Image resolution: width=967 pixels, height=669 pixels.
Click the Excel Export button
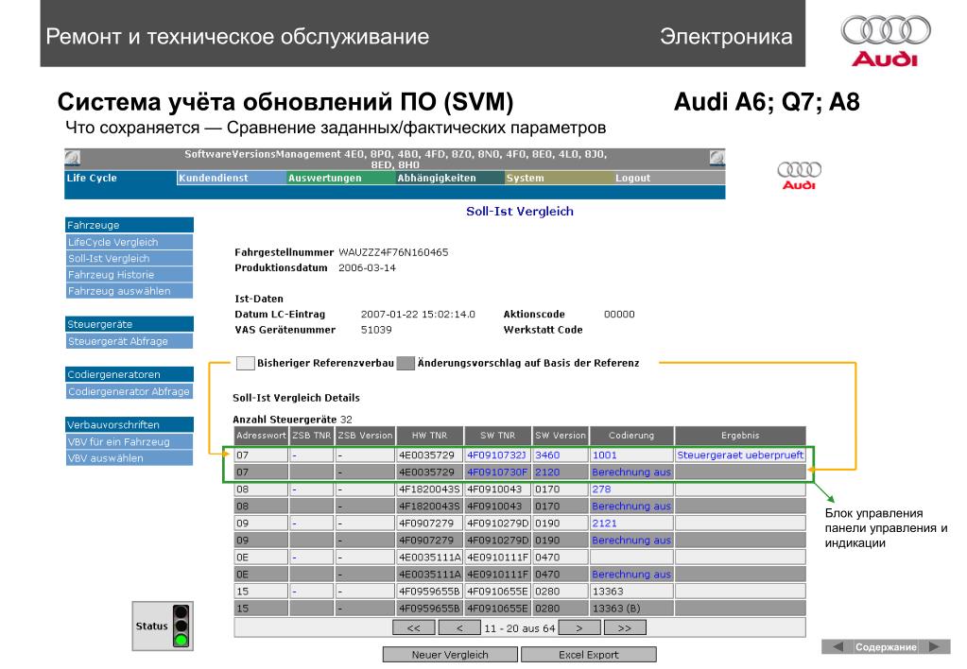(x=588, y=655)
